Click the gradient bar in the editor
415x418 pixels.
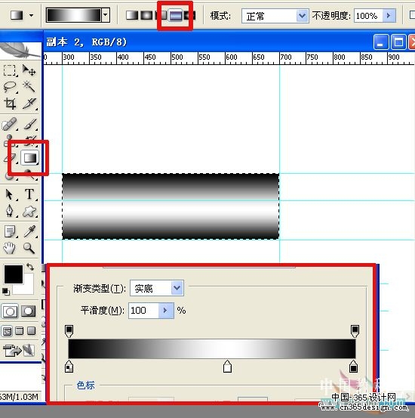(x=212, y=348)
